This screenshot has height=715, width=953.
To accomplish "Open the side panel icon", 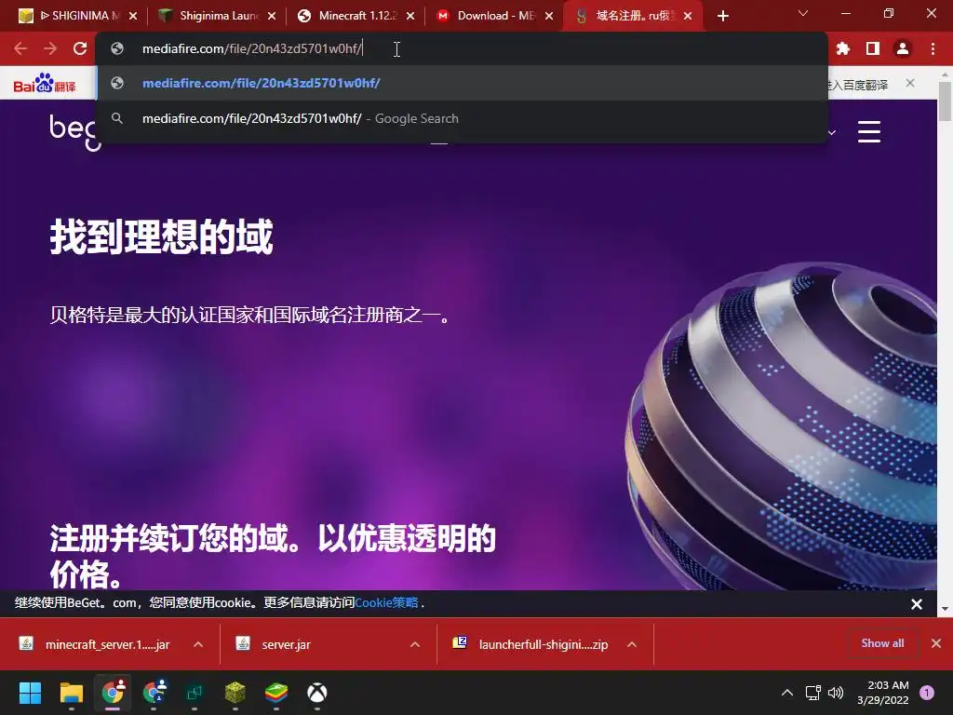I will (873, 48).
